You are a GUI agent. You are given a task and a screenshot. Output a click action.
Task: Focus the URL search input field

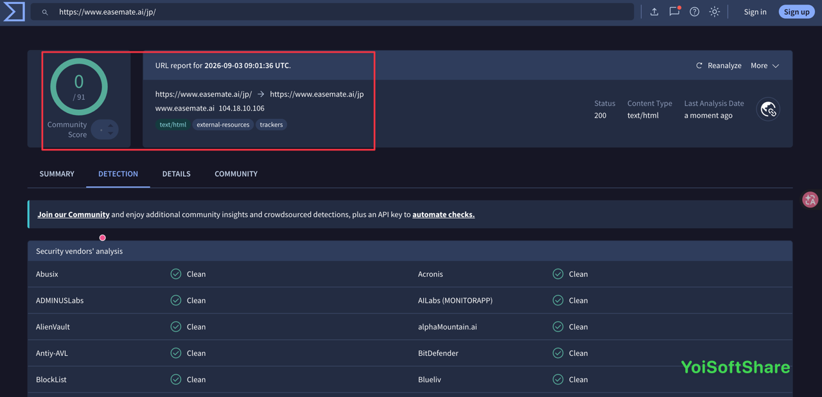pos(333,12)
